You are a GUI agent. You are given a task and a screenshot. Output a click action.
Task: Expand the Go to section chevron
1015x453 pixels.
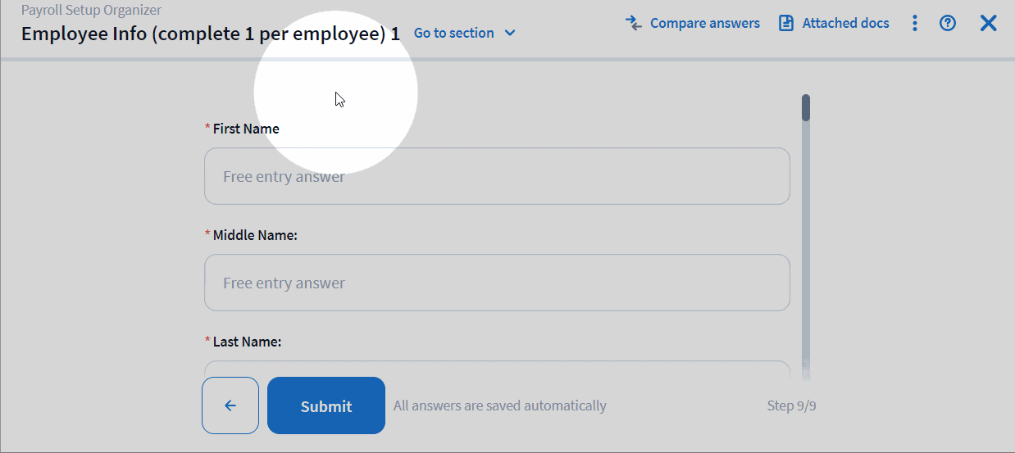pyautogui.click(x=510, y=33)
